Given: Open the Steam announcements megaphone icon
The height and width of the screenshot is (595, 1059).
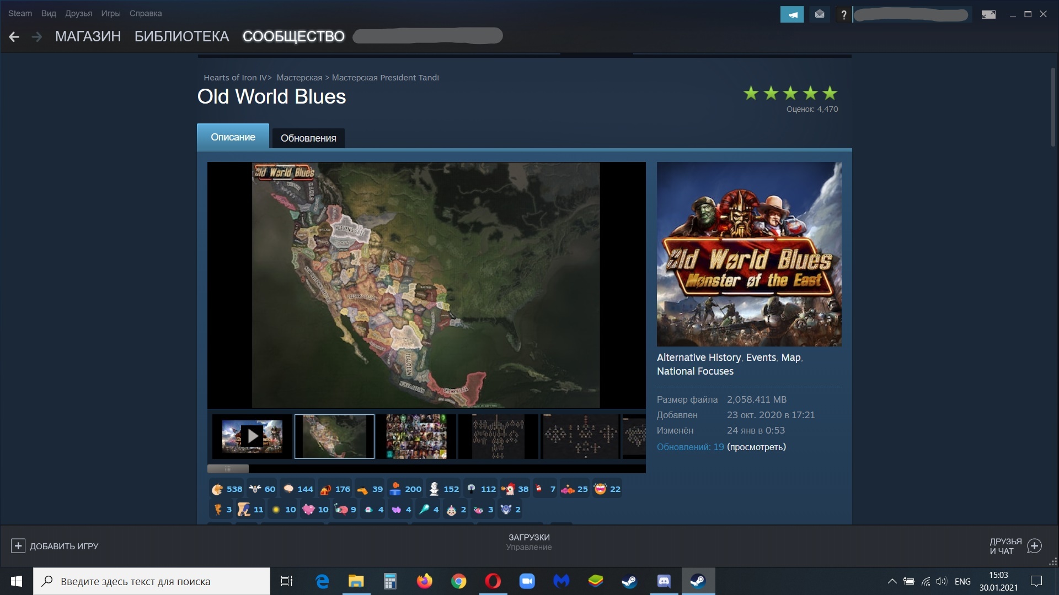Looking at the screenshot, I should pyautogui.click(x=791, y=14).
